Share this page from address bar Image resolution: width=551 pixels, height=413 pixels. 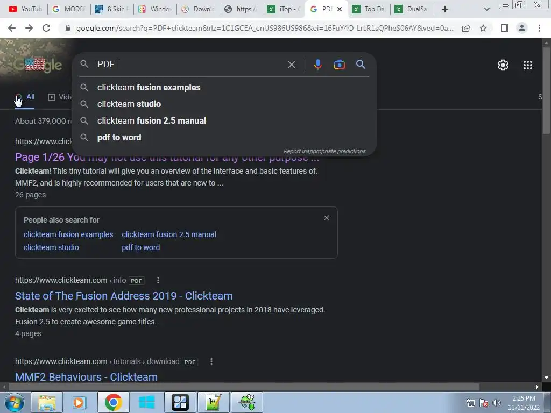point(466,28)
